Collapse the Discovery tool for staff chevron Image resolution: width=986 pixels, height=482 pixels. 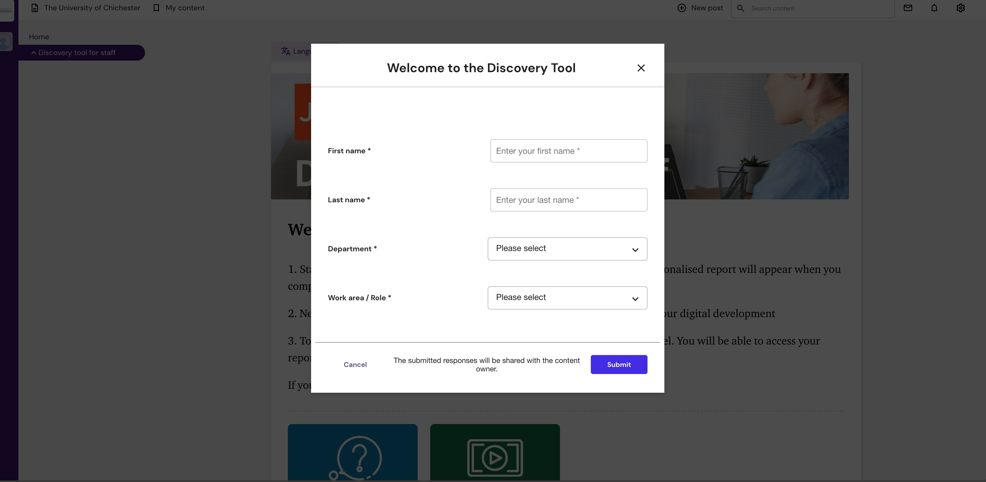click(x=34, y=52)
